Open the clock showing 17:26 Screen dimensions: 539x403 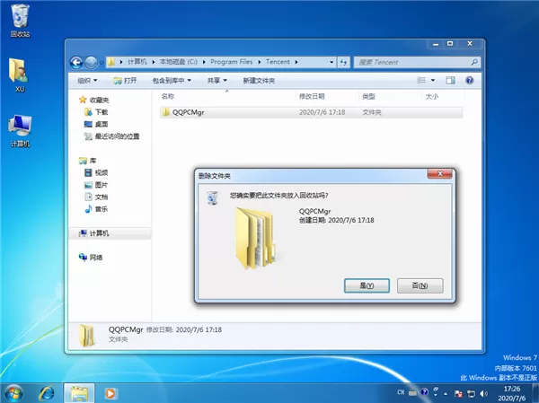pos(512,394)
